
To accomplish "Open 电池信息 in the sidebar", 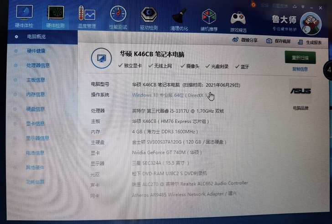I will click(x=35, y=153).
